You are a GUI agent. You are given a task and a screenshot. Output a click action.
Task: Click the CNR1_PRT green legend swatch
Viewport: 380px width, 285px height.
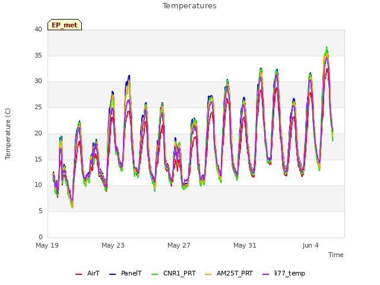[x=154, y=274]
